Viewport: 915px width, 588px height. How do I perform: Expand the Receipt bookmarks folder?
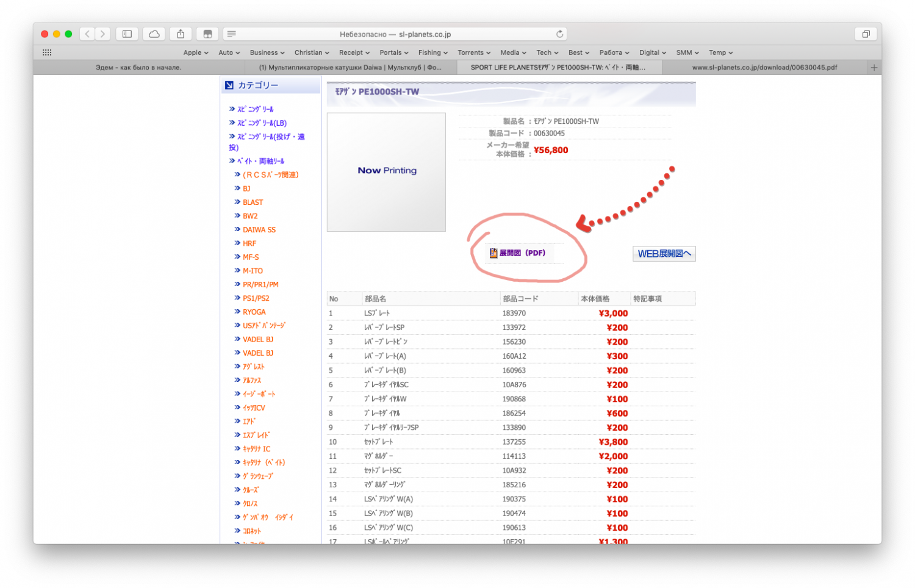tap(354, 52)
